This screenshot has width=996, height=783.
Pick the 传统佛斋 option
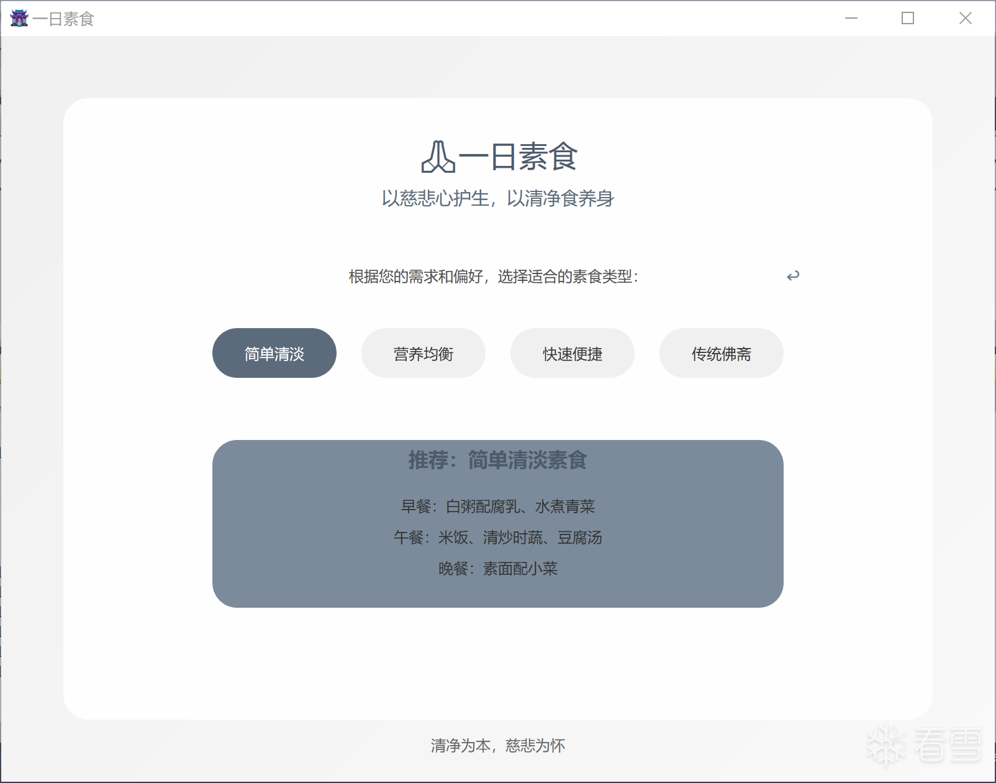721,354
